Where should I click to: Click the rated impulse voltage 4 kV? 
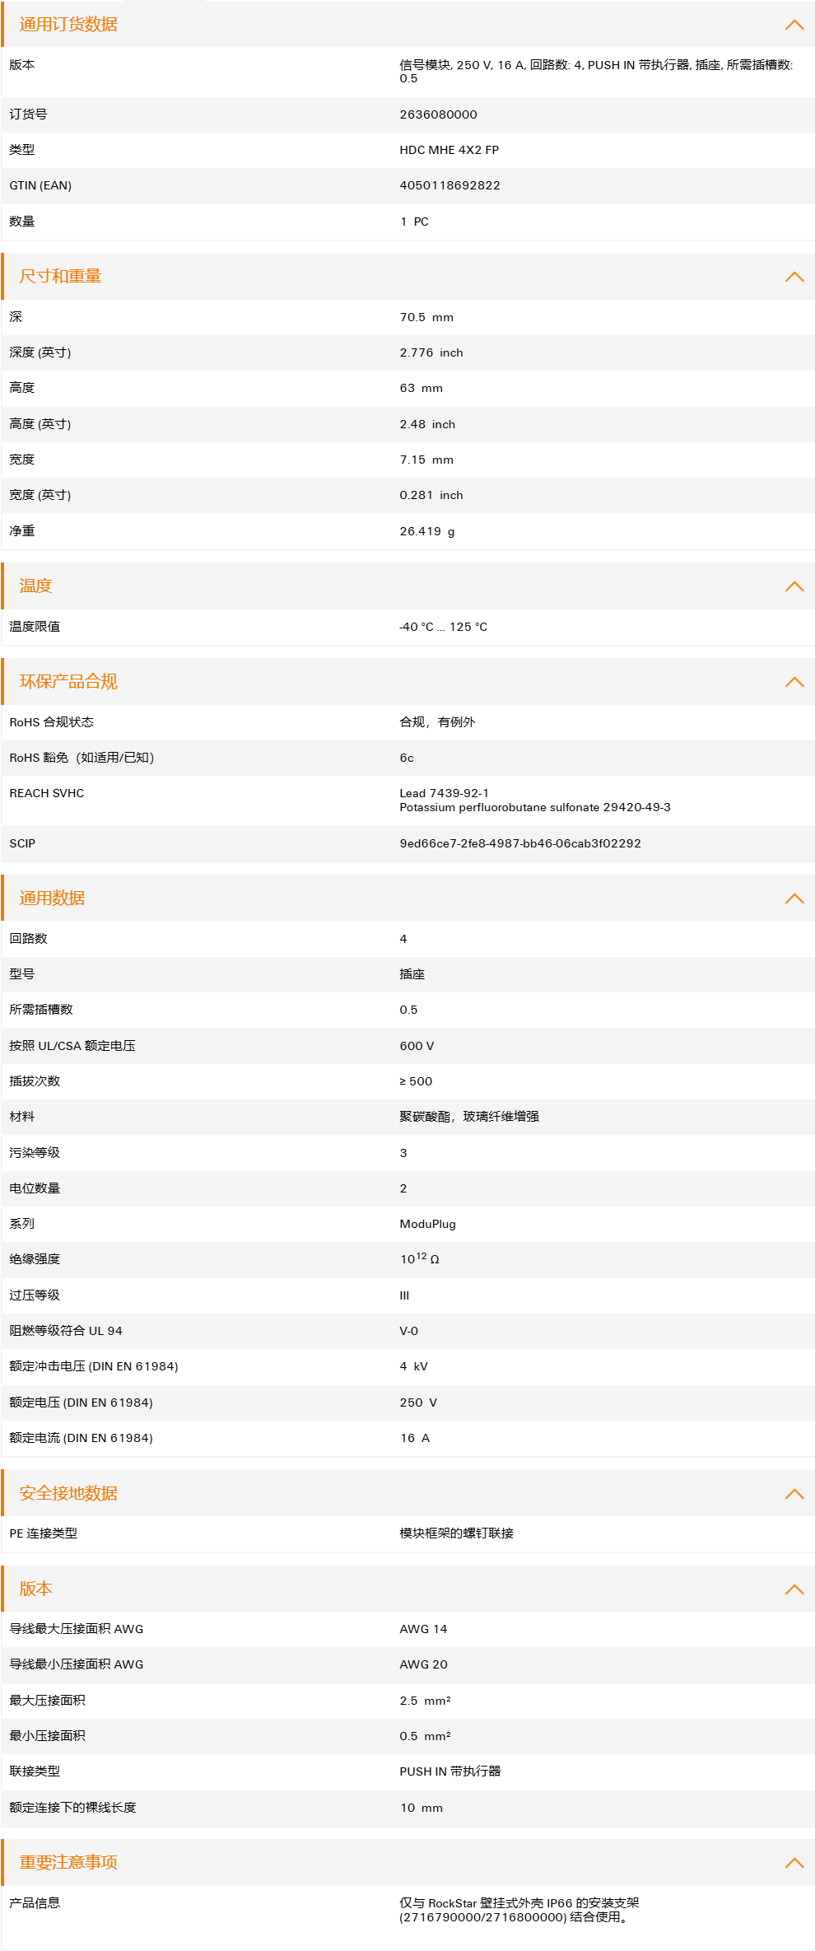[414, 1366]
